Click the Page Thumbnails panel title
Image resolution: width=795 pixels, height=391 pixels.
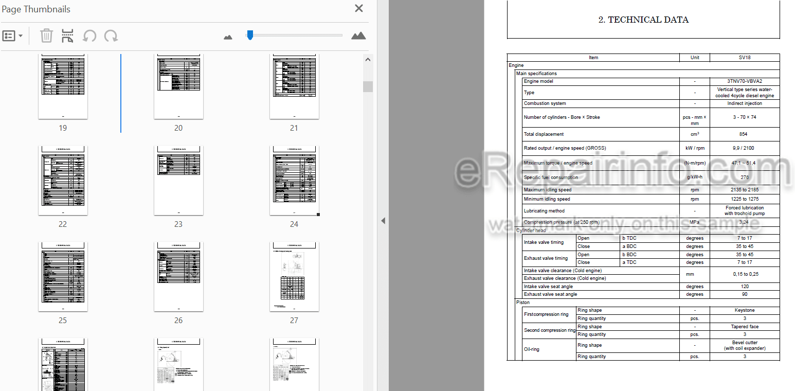tap(36, 9)
